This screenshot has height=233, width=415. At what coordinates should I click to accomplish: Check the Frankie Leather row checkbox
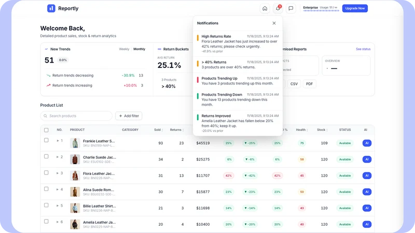46,140
